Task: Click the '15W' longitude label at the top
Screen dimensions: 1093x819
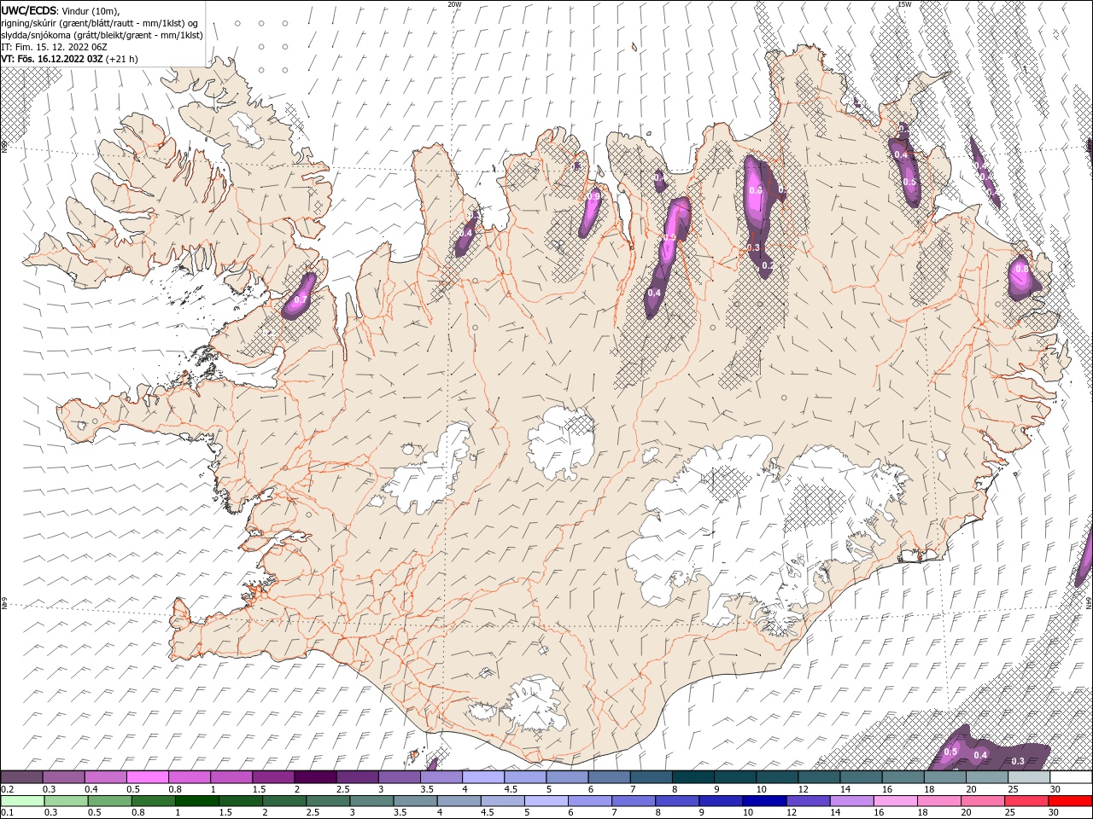Action: (904, 4)
